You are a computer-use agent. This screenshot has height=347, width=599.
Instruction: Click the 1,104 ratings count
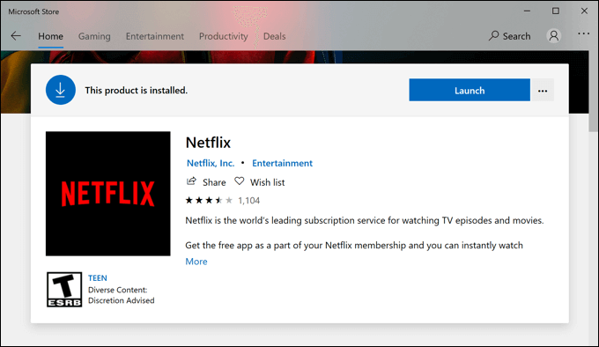[x=248, y=201]
